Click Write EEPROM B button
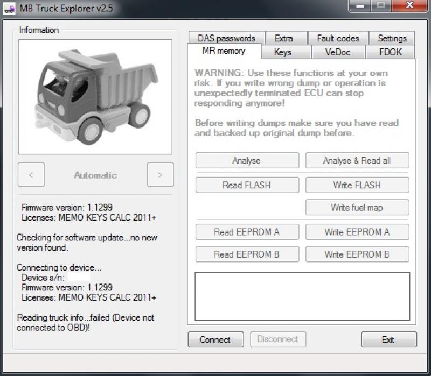 pyautogui.click(x=357, y=254)
